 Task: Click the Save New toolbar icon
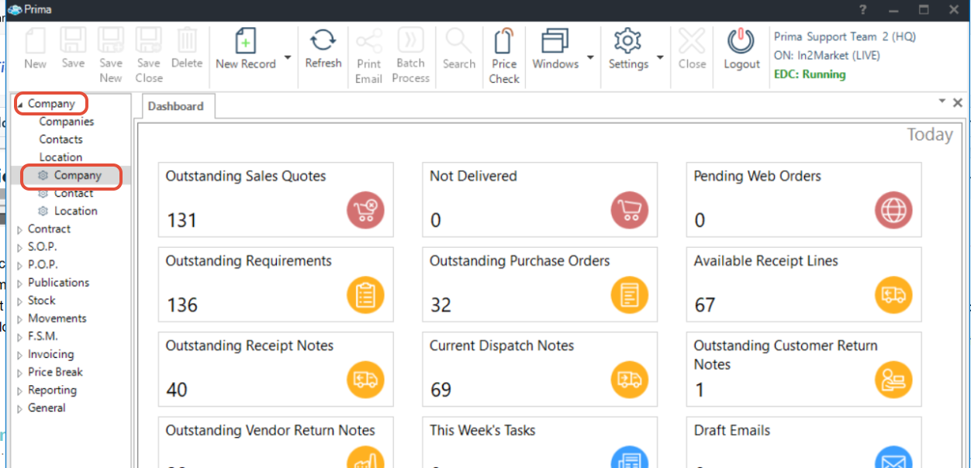[x=111, y=40]
